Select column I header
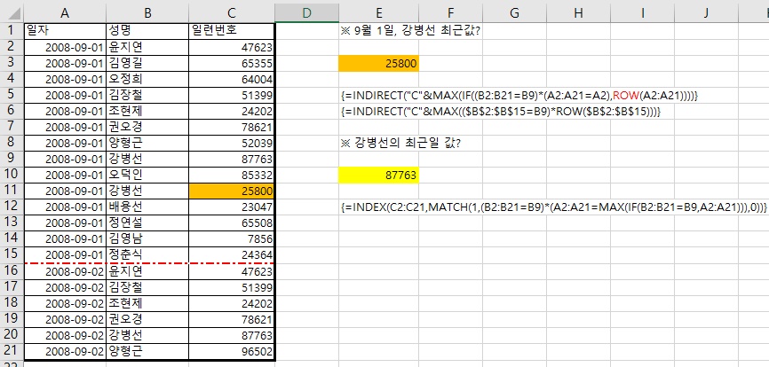769x367 pixels. (642, 13)
